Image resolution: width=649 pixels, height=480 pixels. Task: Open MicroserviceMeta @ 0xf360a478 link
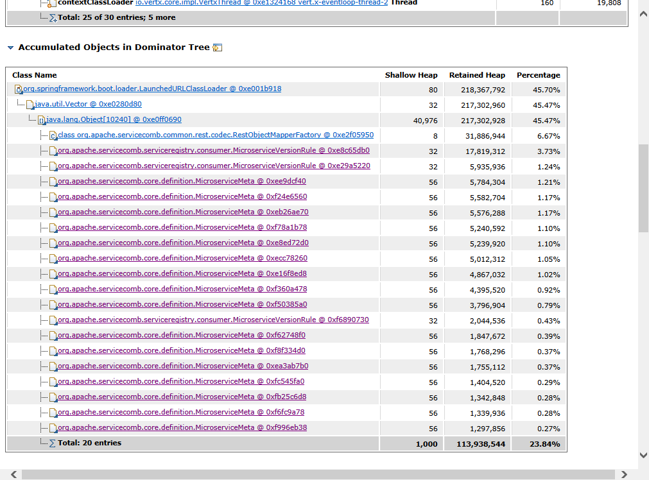(182, 289)
